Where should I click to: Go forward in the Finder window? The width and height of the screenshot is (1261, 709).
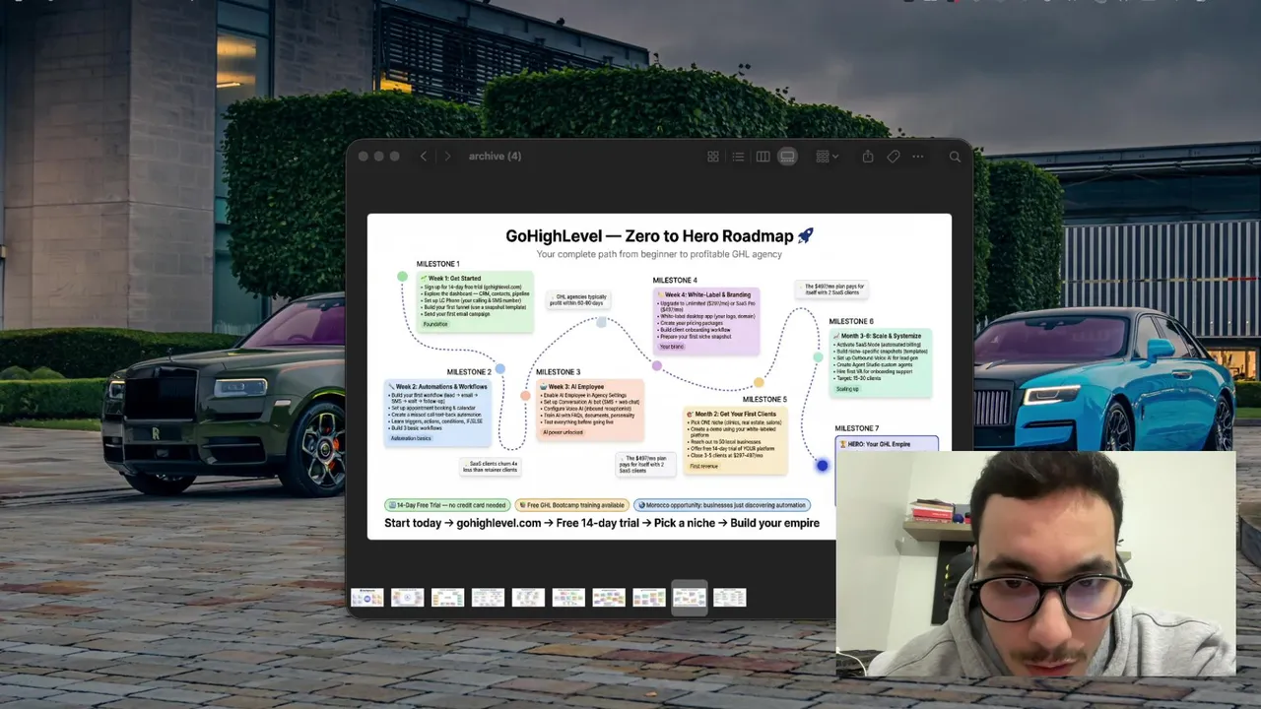click(447, 157)
